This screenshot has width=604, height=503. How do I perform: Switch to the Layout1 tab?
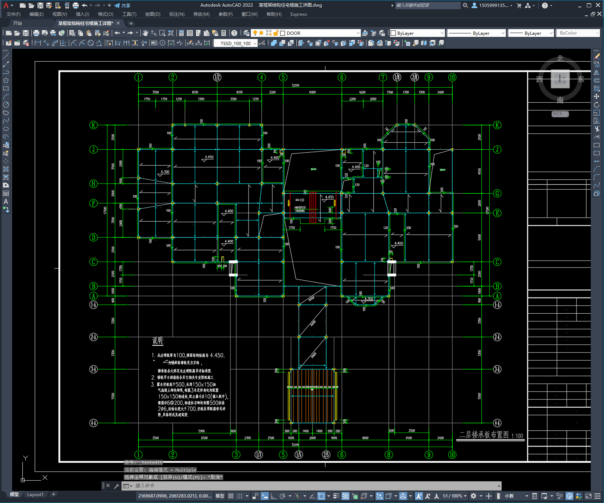pyautogui.click(x=35, y=495)
